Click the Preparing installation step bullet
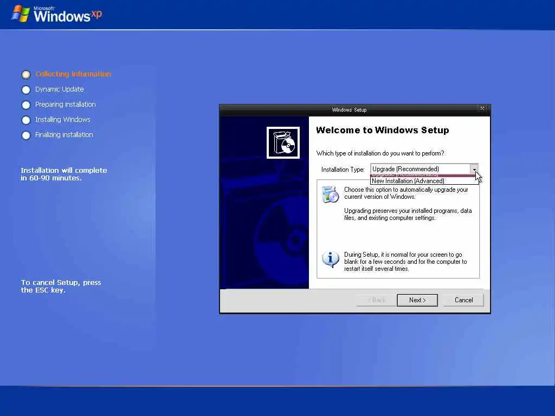555x416 pixels. [26, 105]
